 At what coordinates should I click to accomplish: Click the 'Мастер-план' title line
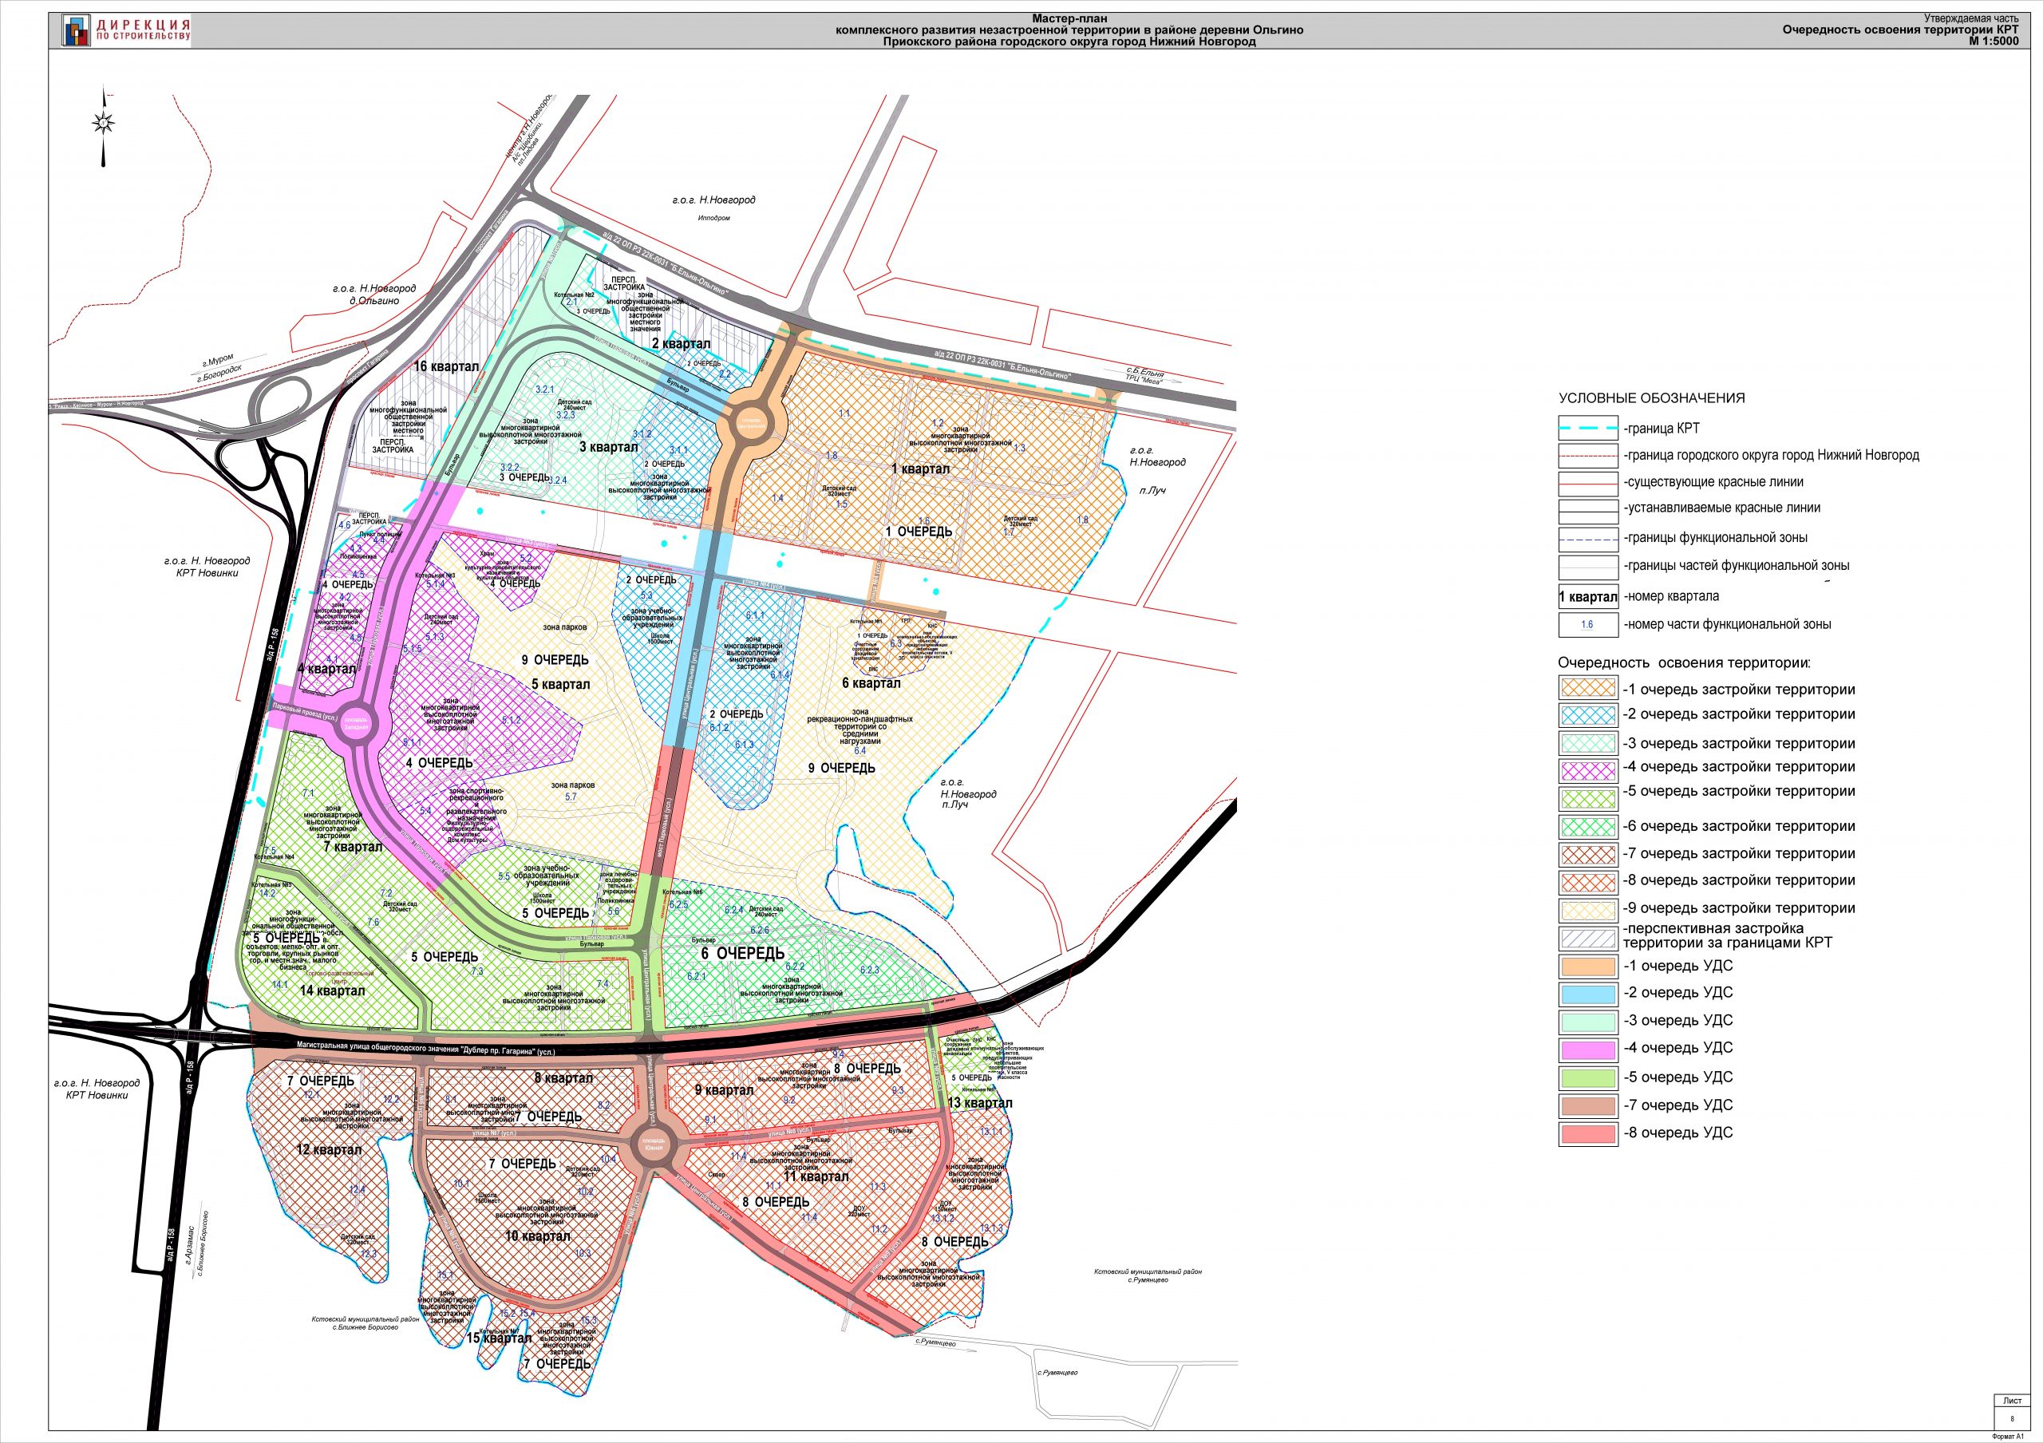click(x=1069, y=18)
